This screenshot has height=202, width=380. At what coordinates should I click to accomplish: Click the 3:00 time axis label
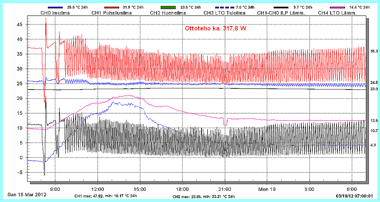pyautogui.click(x=310, y=189)
